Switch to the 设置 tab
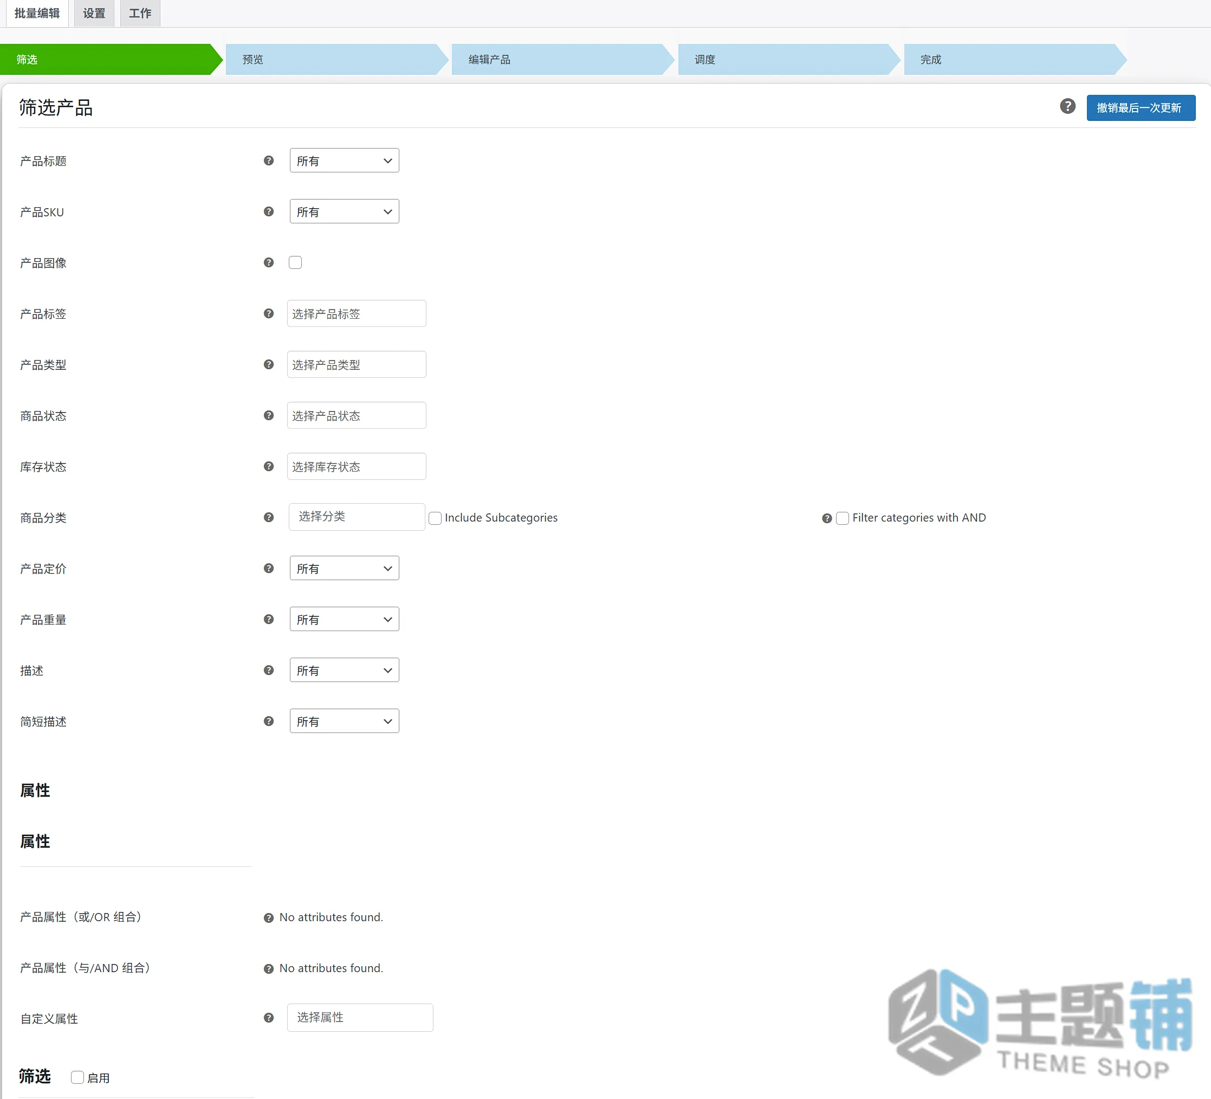Image resolution: width=1211 pixels, height=1099 pixels. click(94, 13)
